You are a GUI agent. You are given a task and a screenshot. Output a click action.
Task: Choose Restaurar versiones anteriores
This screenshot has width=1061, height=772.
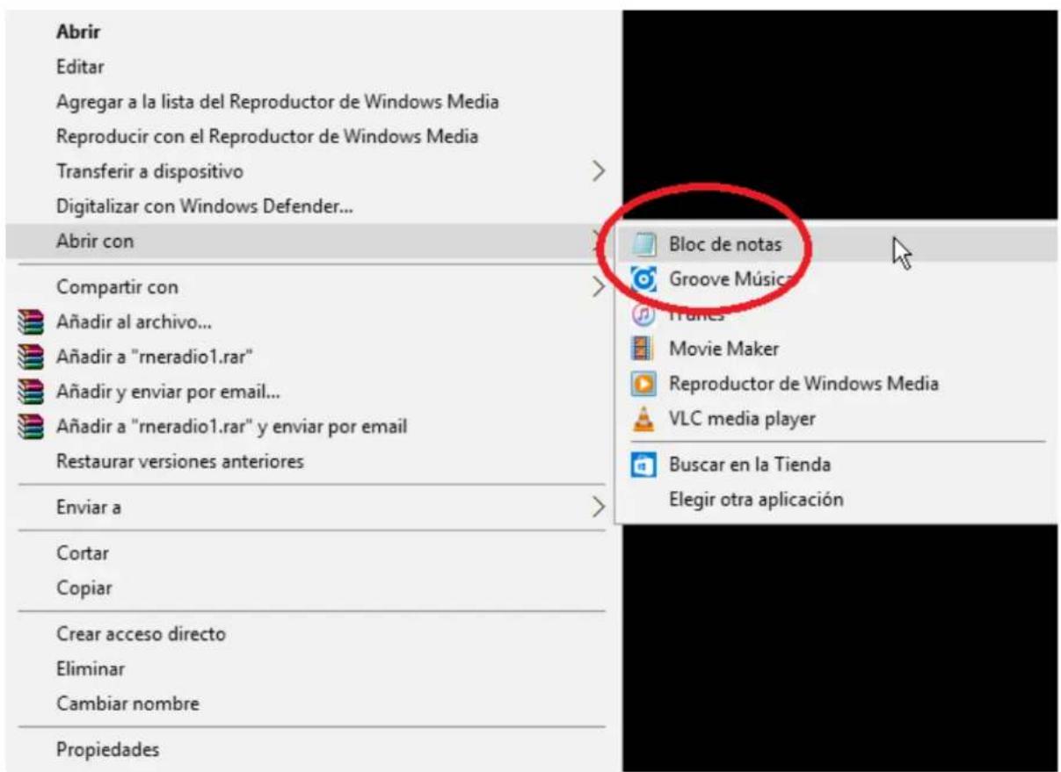[180, 461]
